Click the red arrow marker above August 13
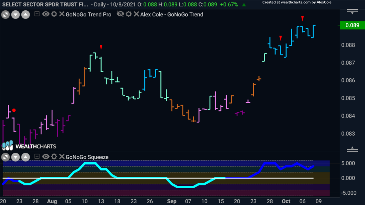365x205 pixels. pos(101,47)
